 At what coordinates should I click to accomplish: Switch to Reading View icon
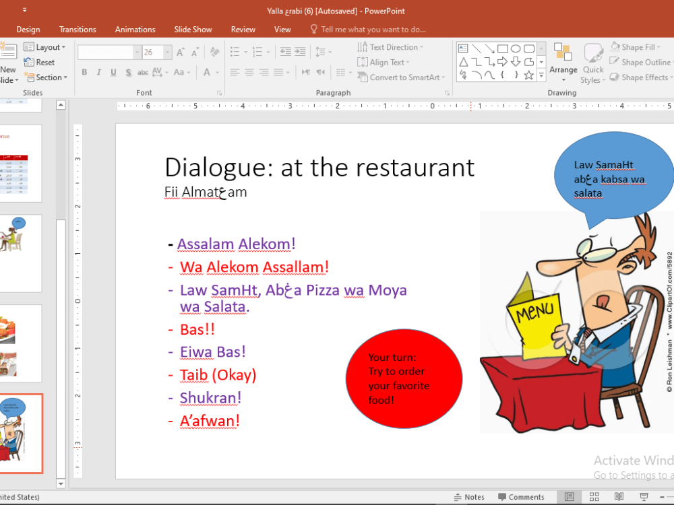coord(619,497)
